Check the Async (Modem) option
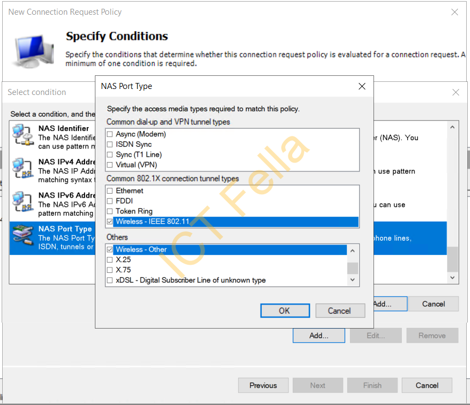 110,134
